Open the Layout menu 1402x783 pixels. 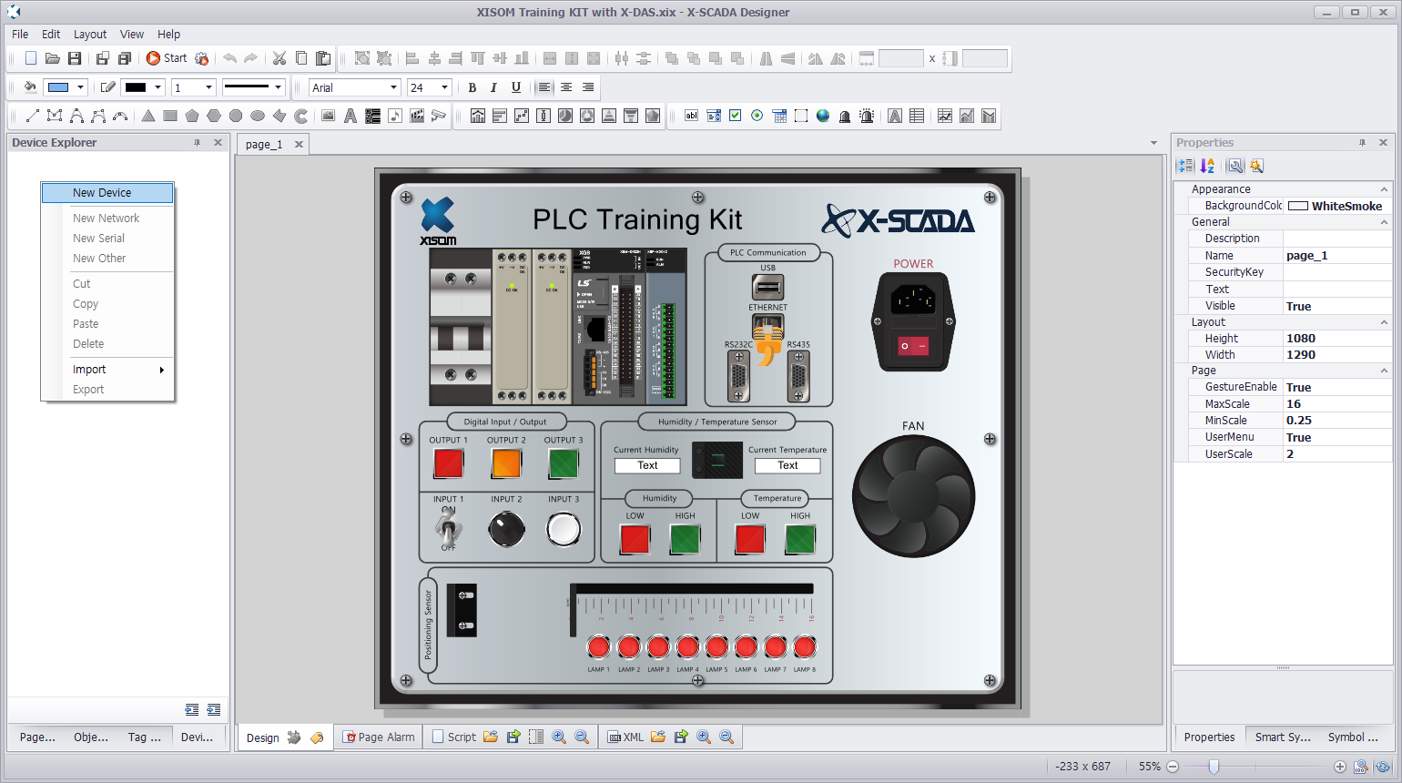point(90,35)
